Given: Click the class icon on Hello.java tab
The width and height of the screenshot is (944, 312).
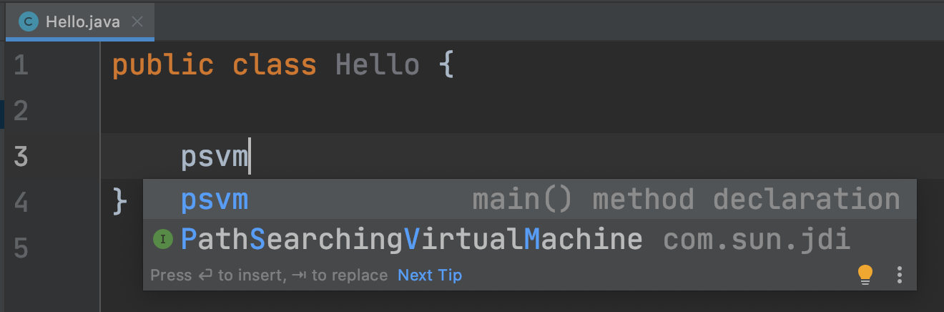Looking at the screenshot, I should tap(29, 21).
